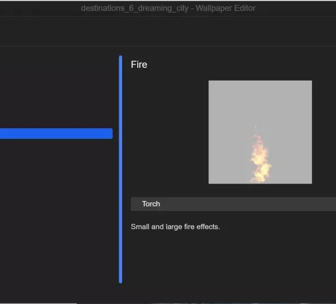
Task: Click the flame graphic in the preview
Action: pyautogui.click(x=260, y=160)
